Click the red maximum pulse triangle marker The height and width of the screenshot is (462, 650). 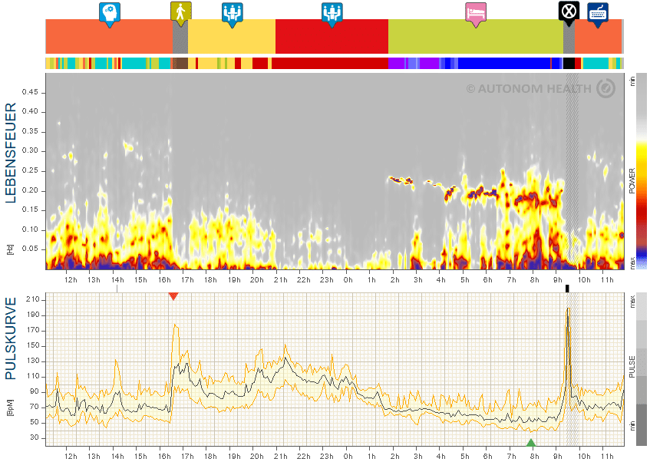click(x=173, y=296)
